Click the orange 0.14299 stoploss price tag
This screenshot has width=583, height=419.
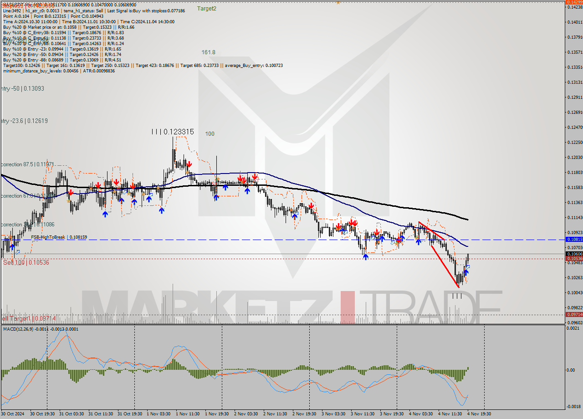click(x=574, y=2)
